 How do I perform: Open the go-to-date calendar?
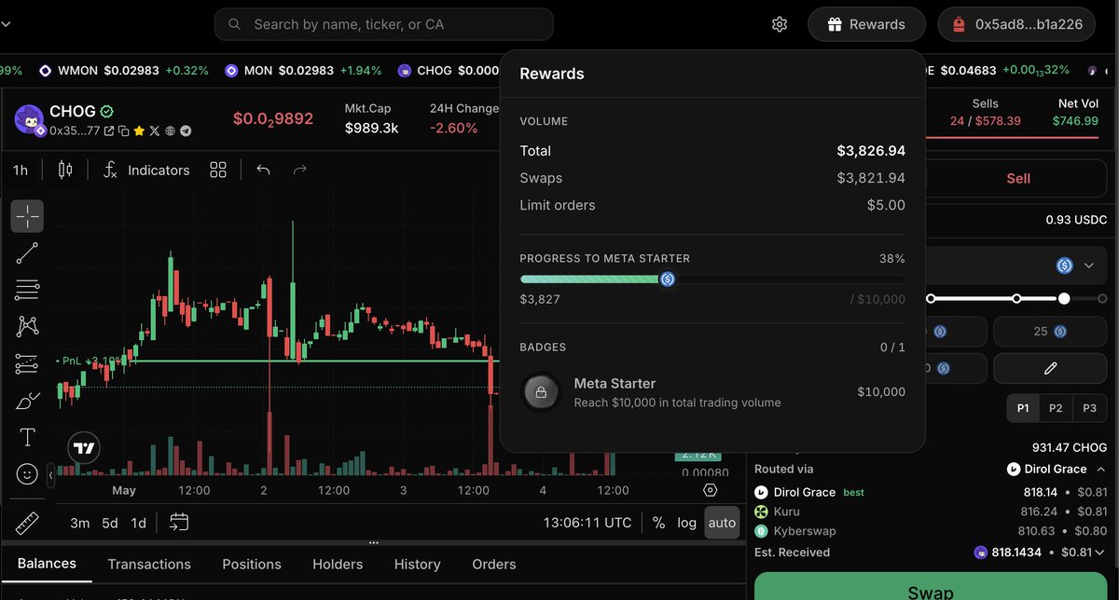178,523
